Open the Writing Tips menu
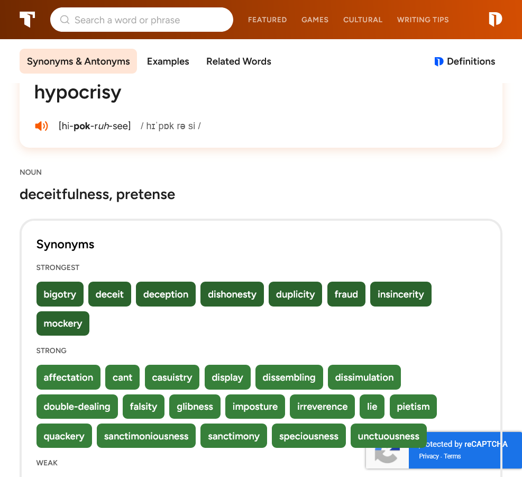Viewport: 522px width, 477px height. (423, 20)
